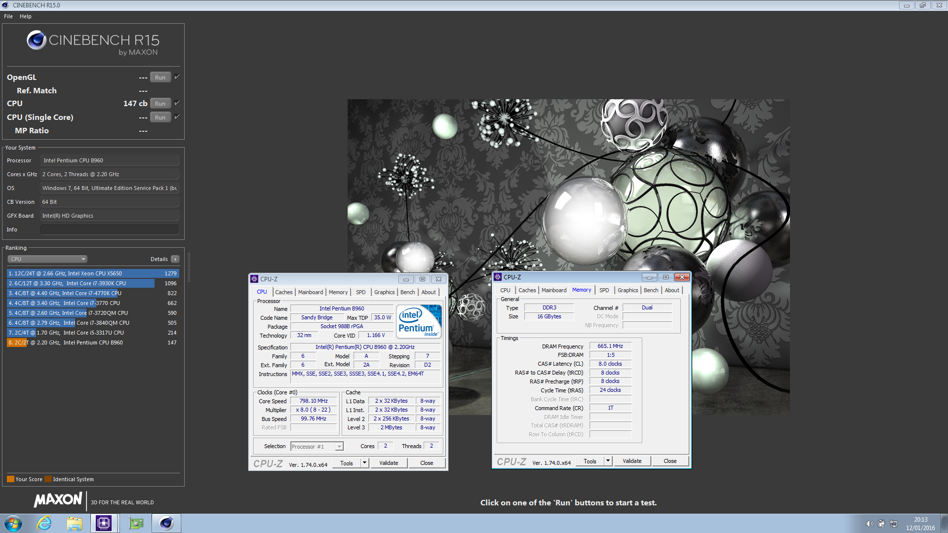Screen dimensions: 948x533
Task: Click Tools button in right CPU-Z window
Action: click(x=590, y=461)
